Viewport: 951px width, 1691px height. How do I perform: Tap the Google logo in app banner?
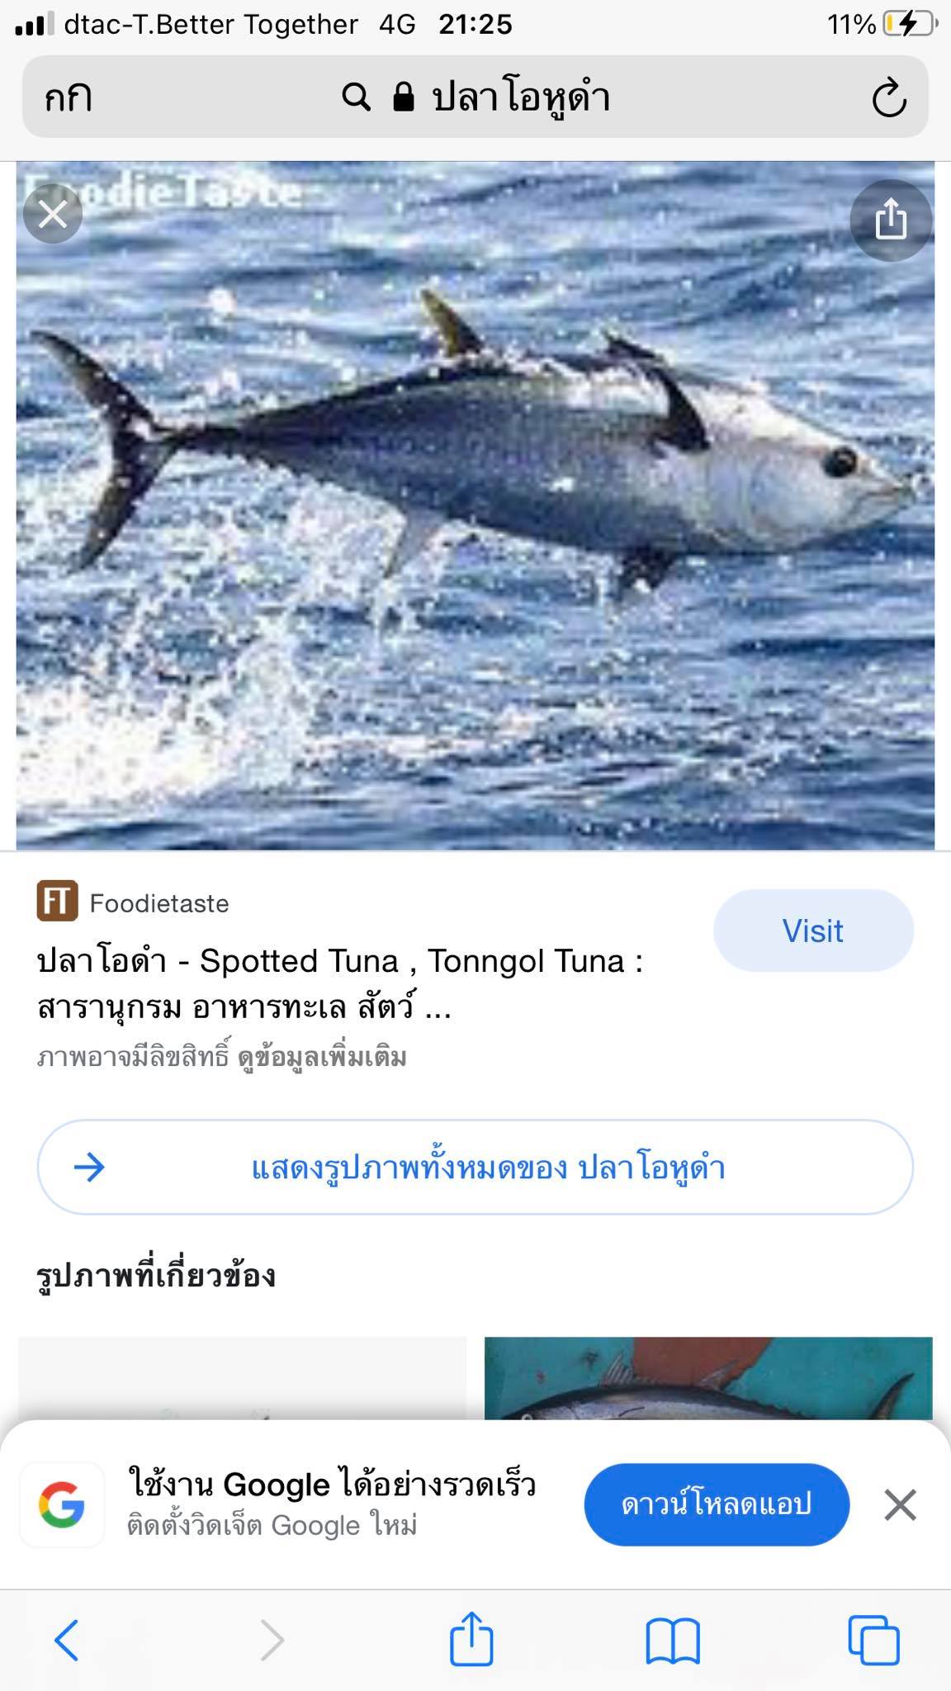[x=62, y=1504]
